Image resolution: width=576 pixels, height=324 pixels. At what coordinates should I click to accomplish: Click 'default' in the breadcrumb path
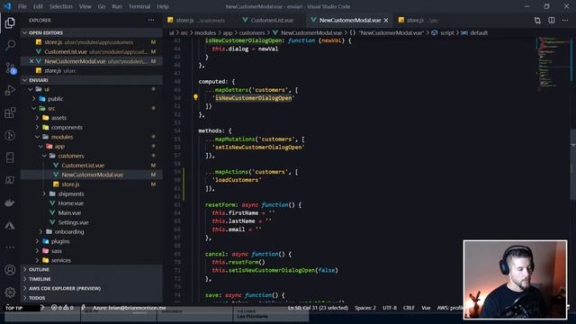tap(479, 33)
